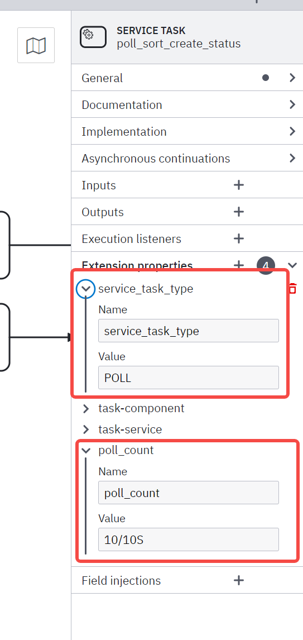The height and width of the screenshot is (640, 303).
Task: Collapse the service_task_type property entry
Action: [85, 289]
